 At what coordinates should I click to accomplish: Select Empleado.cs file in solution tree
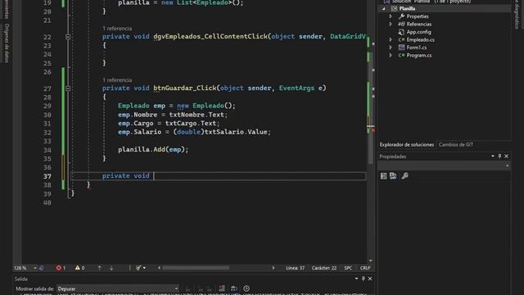pos(420,40)
